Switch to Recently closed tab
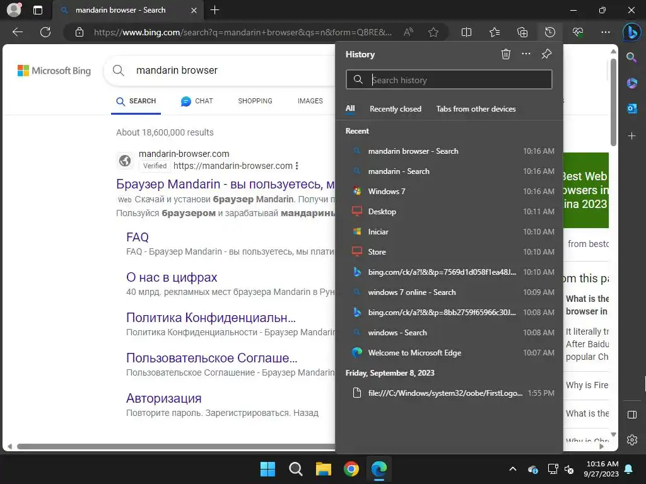 click(x=395, y=109)
